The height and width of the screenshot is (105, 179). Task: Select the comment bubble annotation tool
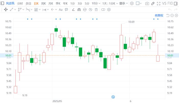(x=66, y=10)
